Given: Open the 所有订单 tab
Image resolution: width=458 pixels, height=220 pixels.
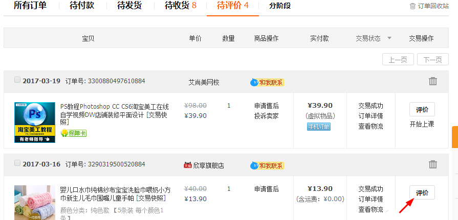Looking at the screenshot, I should point(30,6).
